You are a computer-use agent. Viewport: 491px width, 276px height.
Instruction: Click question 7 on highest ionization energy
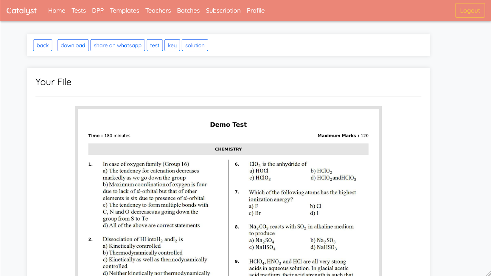coord(303,196)
